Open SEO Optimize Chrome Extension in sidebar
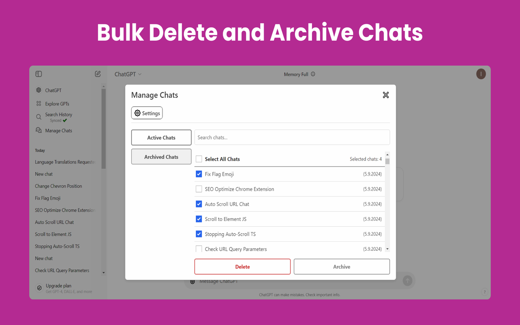The image size is (520, 325). pos(65,210)
